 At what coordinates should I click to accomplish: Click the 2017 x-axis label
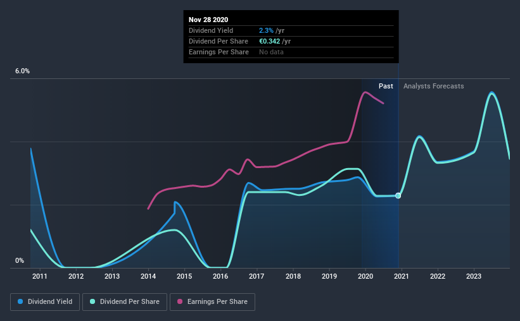[257, 276]
